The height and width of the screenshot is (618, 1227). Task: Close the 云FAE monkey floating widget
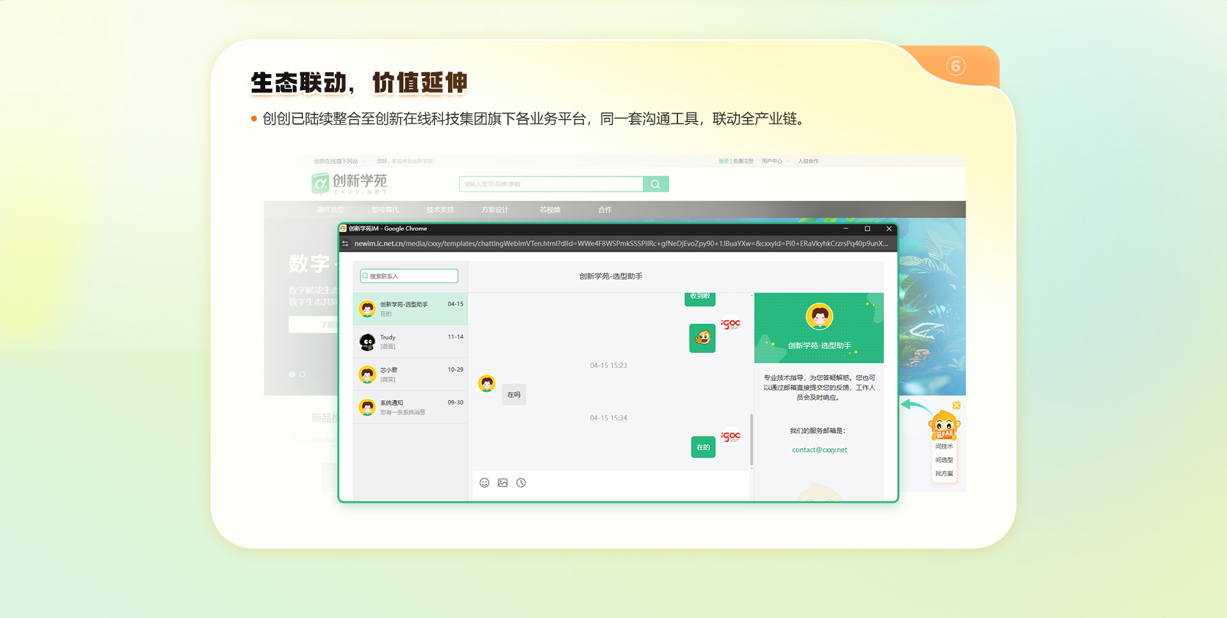pos(957,405)
